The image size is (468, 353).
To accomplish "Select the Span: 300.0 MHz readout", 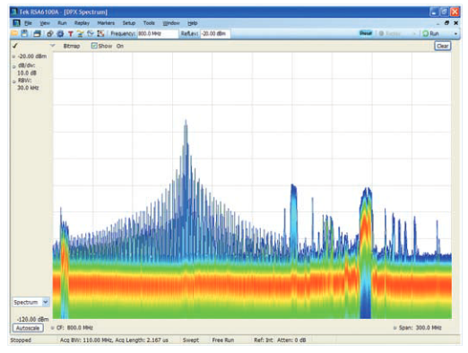I will [420, 328].
